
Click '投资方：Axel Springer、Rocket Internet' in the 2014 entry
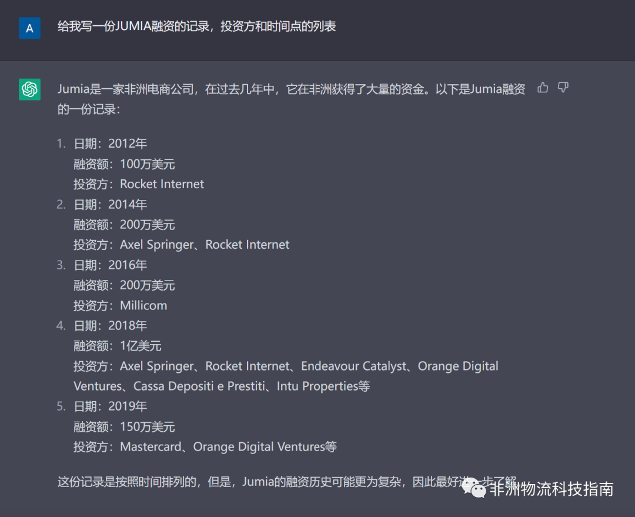(182, 245)
